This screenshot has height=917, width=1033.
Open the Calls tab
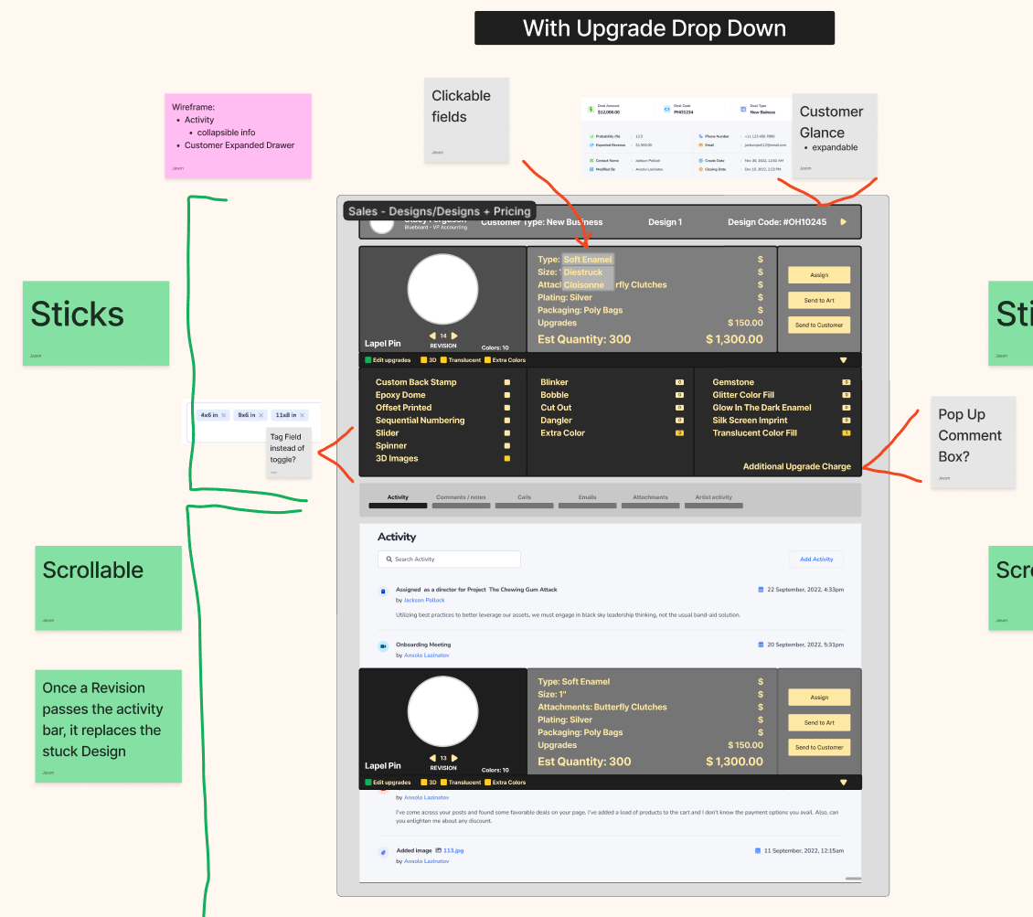pos(525,501)
